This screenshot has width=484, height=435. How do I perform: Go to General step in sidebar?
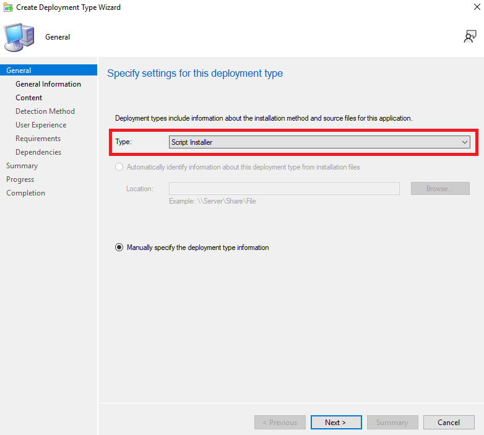pyautogui.click(x=19, y=71)
